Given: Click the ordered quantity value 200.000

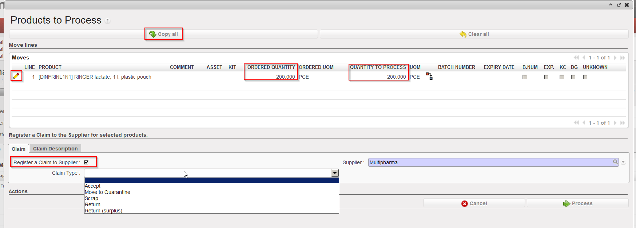Looking at the screenshot, I should (285, 77).
